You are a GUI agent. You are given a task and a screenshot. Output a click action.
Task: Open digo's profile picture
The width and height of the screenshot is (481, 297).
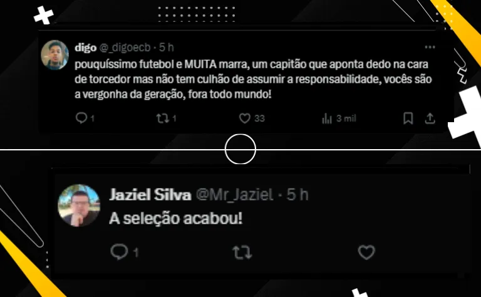pyautogui.click(x=54, y=55)
